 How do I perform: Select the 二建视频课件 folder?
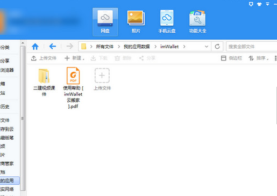click(x=44, y=82)
